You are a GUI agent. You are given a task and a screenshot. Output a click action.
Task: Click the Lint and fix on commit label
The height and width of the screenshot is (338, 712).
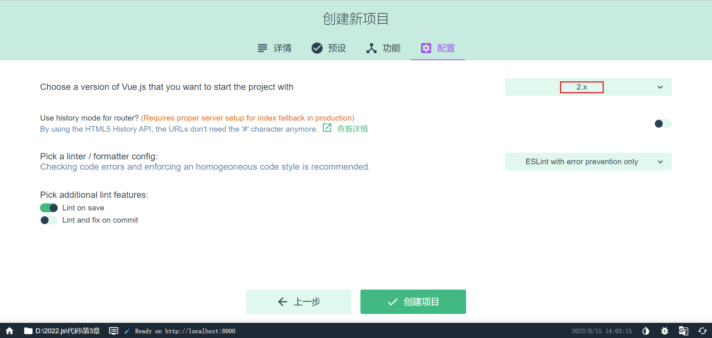click(x=100, y=220)
